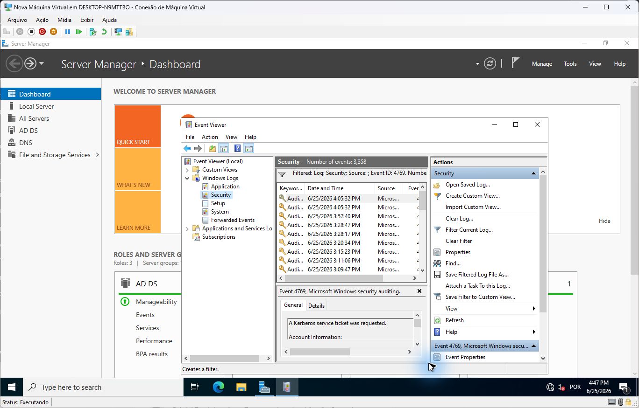Image resolution: width=639 pixels, height=408 pixels.
Task: Collapse the Windows Logs tree node
Action: pyautogui.click(x=187, y=178)
